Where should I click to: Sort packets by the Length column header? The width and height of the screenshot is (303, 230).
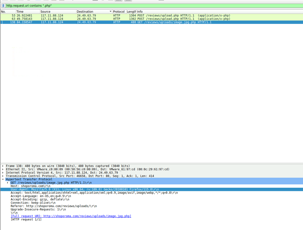(x=132, y=11)
